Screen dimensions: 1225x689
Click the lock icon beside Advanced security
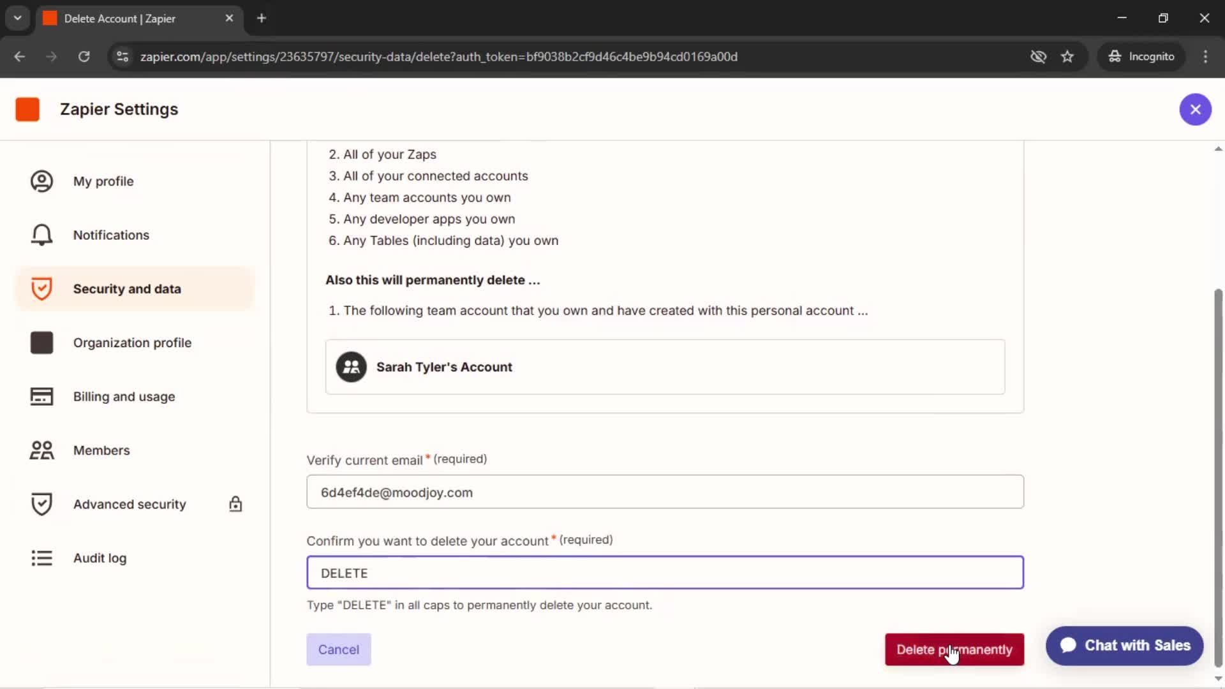coord(235,504)
